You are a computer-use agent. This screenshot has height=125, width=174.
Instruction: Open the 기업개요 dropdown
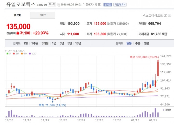click(x=120, y=5)
